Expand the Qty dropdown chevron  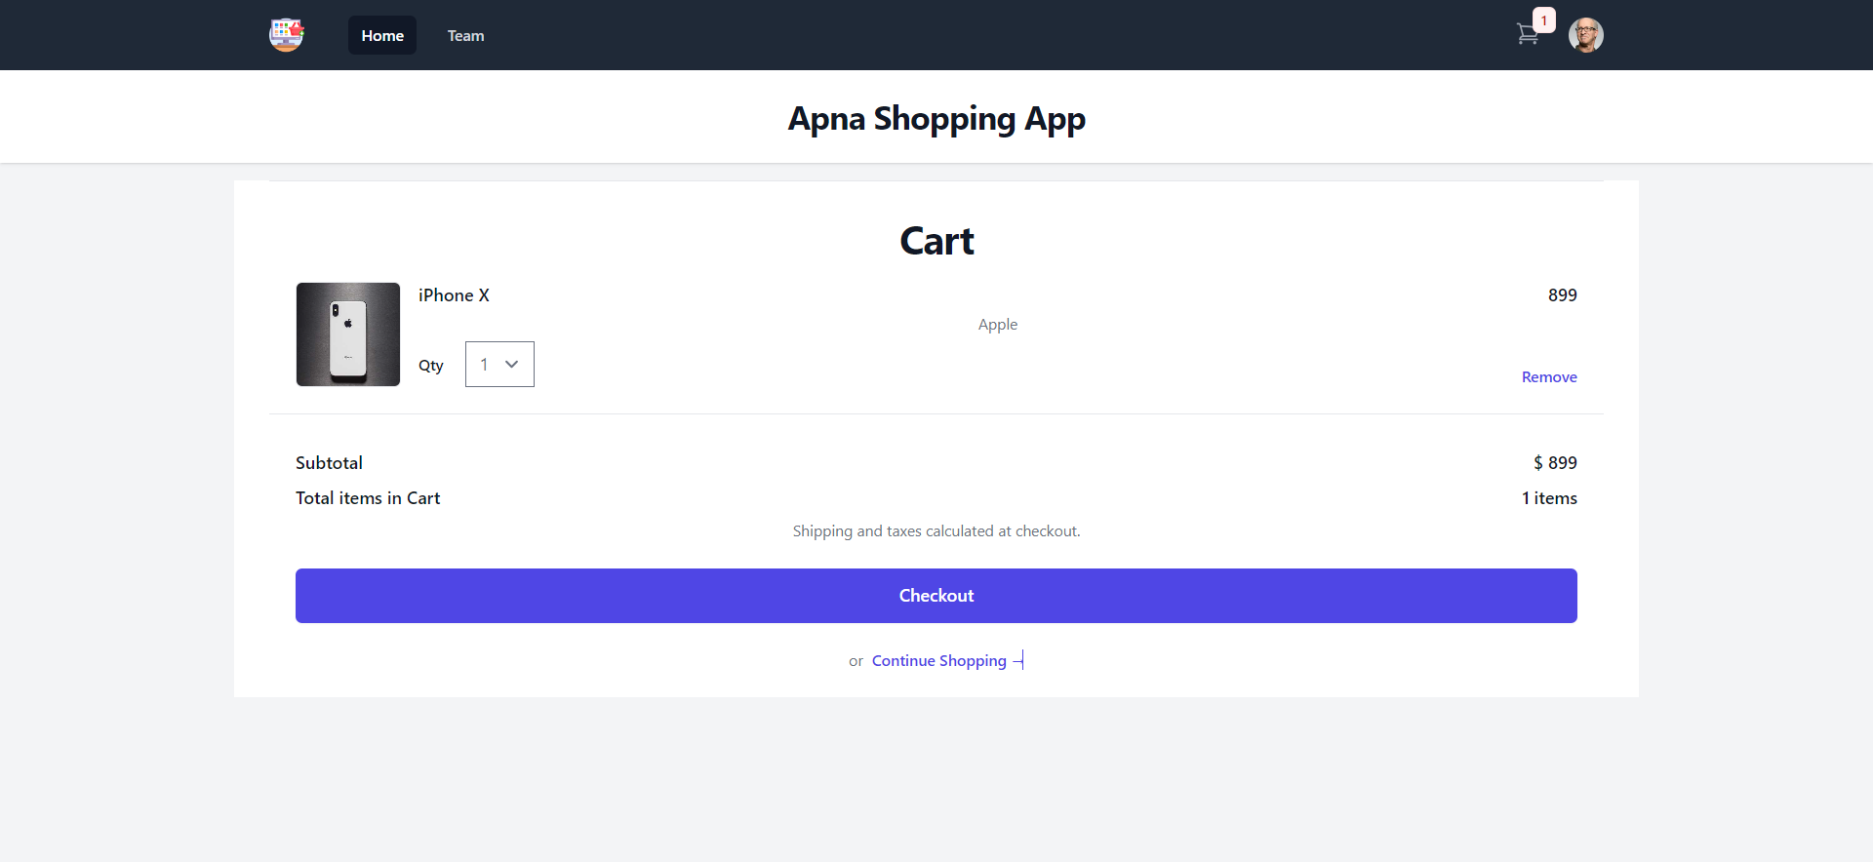pyautogui.click(x=512, y=364)
